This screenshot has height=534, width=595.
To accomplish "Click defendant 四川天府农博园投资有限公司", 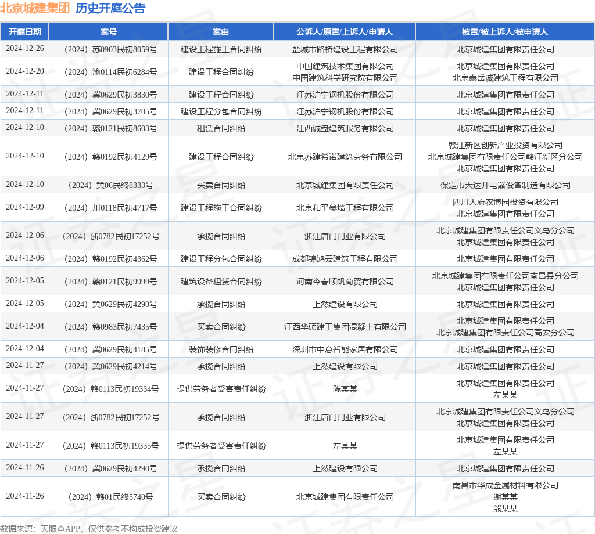I will point(505,202).
